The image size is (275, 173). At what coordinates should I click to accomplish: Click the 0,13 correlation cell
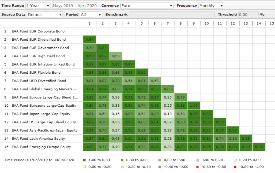[168, 114]
